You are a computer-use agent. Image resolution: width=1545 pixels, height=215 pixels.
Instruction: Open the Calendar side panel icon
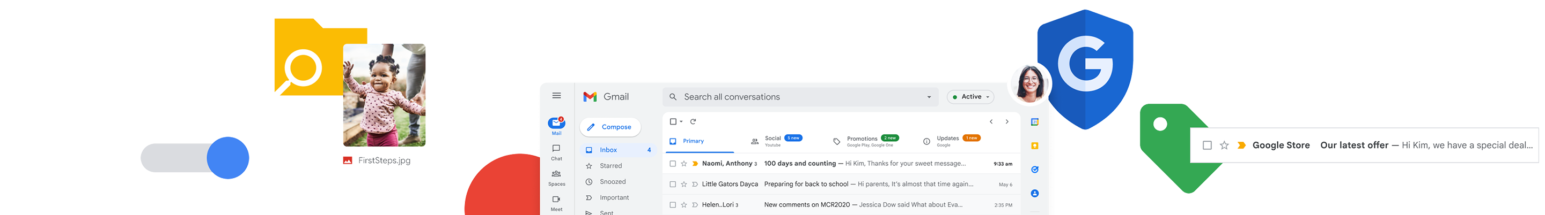point(1035,122)
